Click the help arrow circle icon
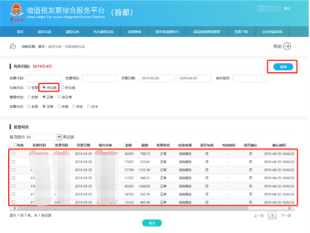 pos(287,47)
